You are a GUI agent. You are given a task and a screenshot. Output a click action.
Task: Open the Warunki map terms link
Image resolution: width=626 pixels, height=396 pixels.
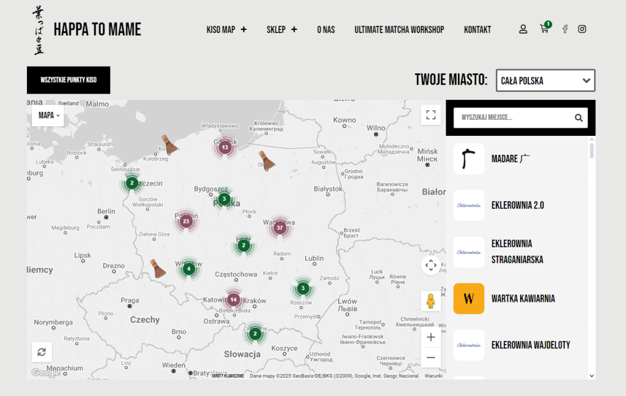pyautogui.click(x=433, y=376)
